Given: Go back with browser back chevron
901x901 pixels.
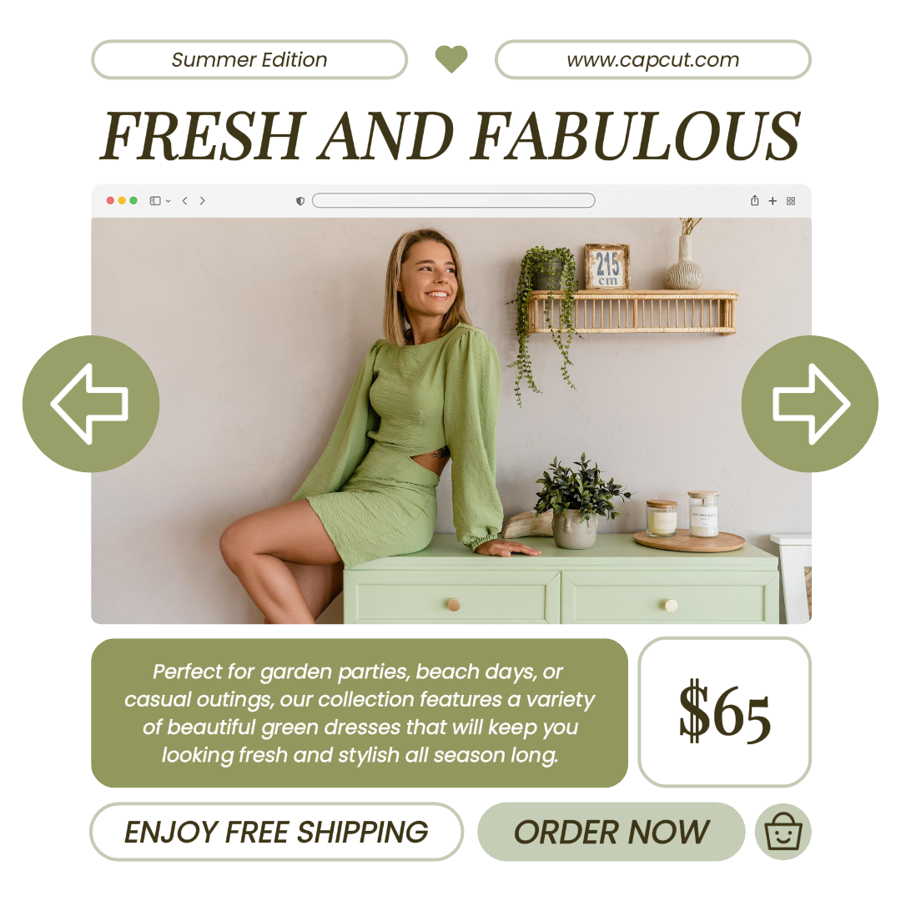Looking at the screenshot, I should pos(184,200).
